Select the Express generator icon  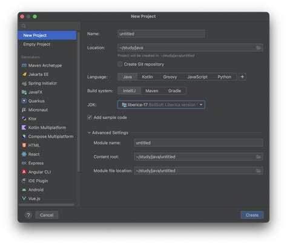[x=24, y=163]
